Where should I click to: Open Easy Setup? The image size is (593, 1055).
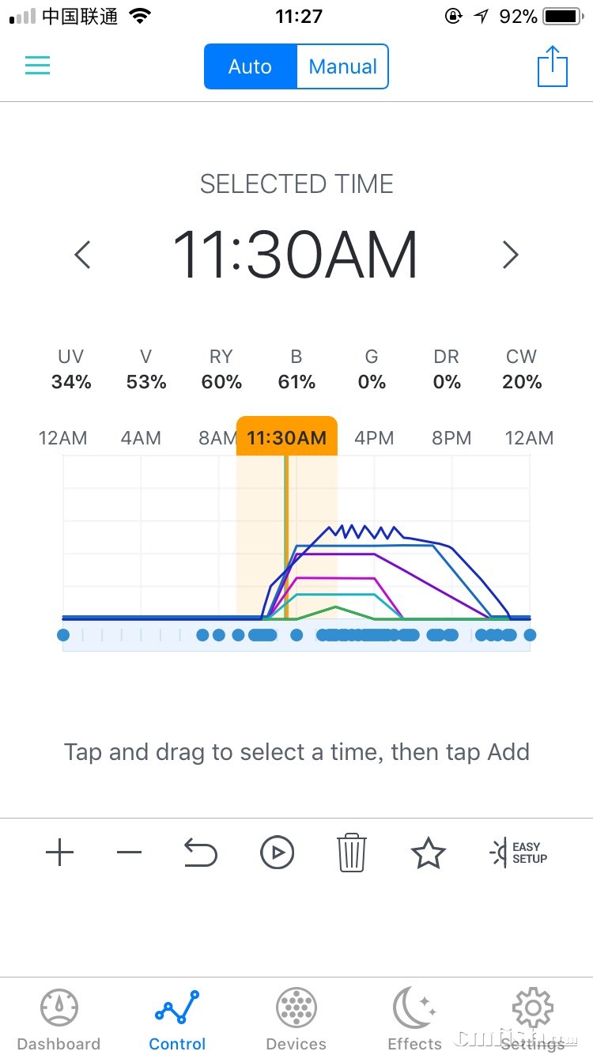coord(519,853)
